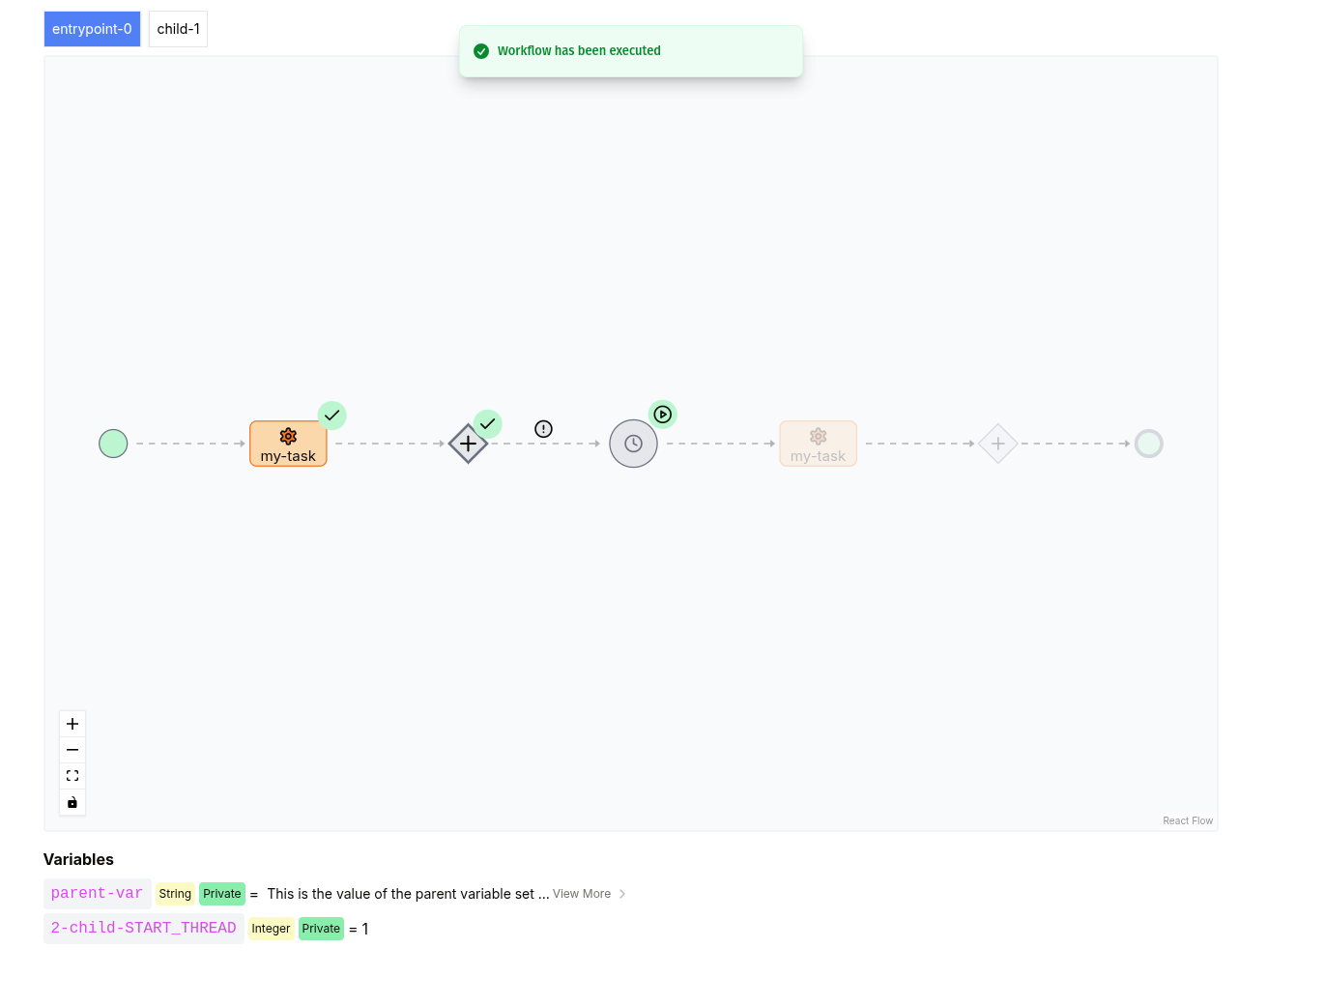Open the React Flow attribution link
1325x1006 pixels.
coord(1188,820)
